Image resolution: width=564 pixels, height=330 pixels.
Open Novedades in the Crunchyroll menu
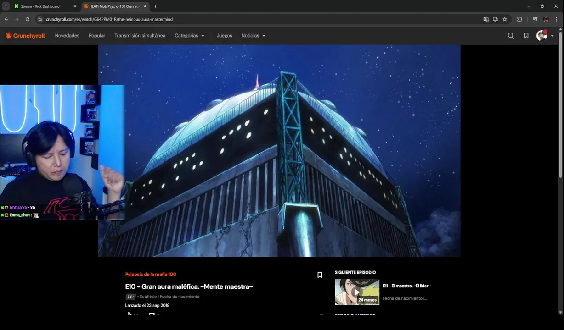pyautogui.click(x=67, y=36)
